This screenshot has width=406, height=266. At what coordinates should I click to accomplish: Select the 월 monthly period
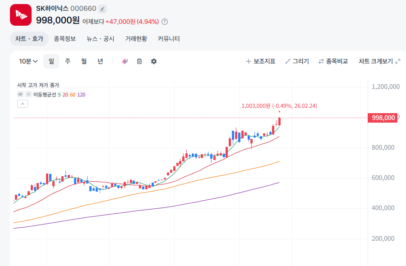[x=83, y=61]
